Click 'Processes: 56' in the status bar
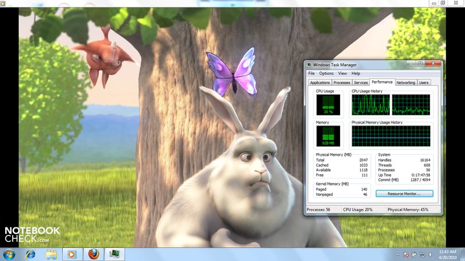 [318, 209]
